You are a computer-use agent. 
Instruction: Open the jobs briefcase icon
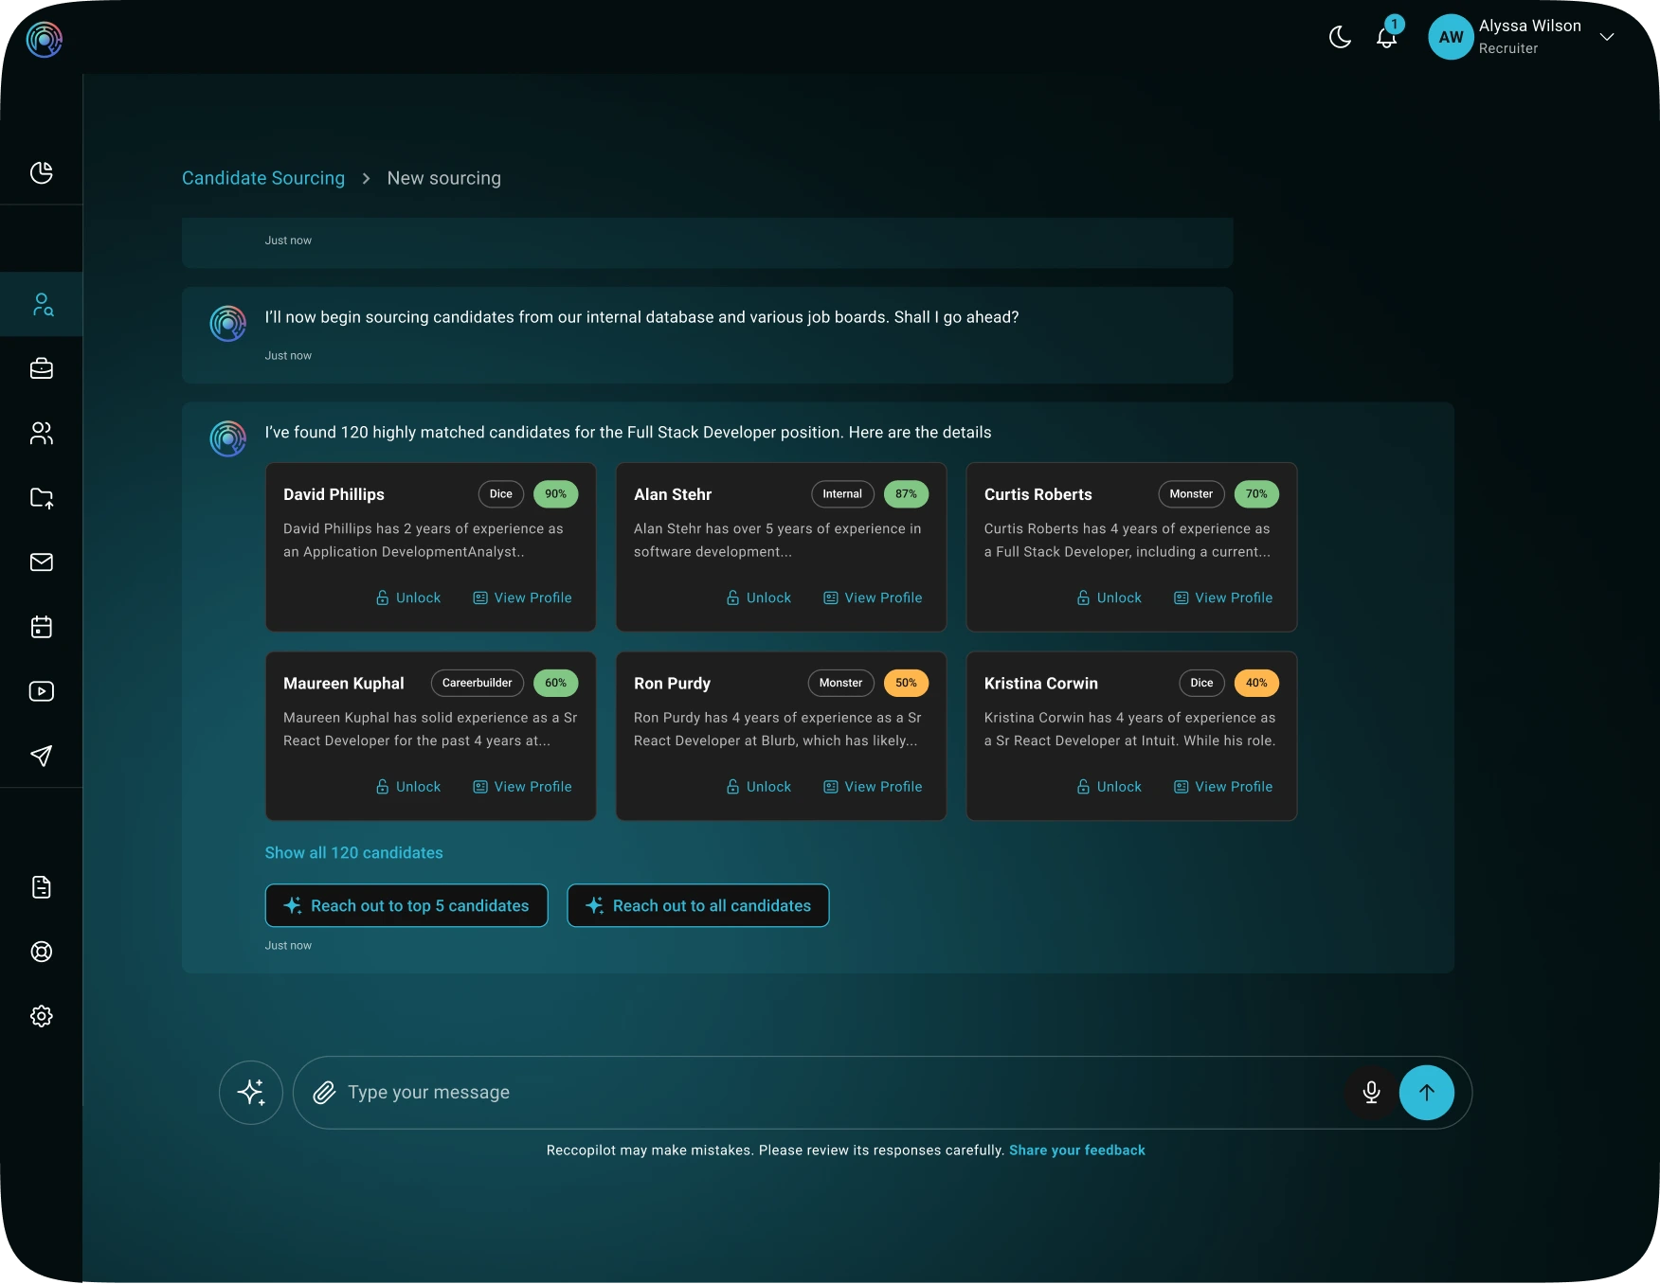click(x=42, y=368)
